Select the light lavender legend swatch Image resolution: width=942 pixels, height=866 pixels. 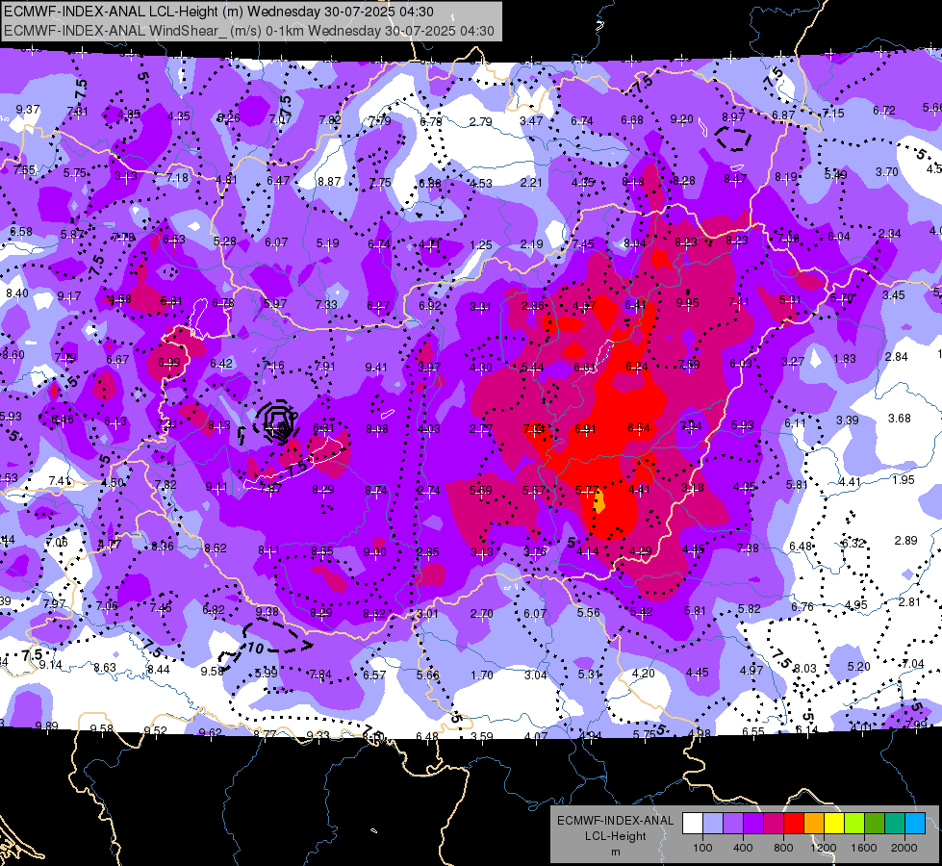tap(713, 824)
